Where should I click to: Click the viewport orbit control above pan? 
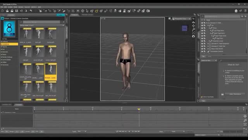(x=193, y=22)
